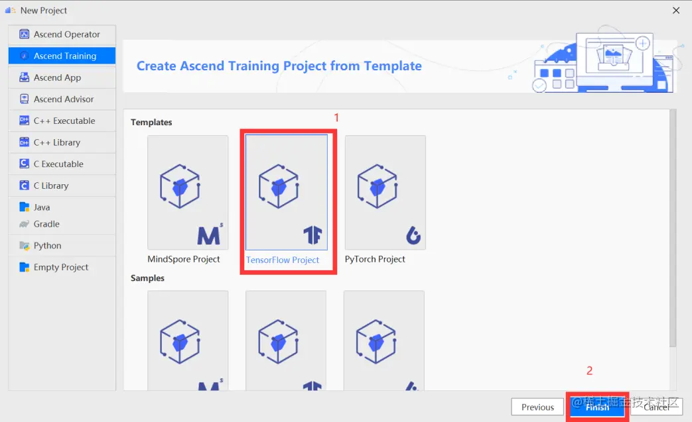Click the TensorFlow TF logo icon in Templates
The image size is (692, 422).
click(x=312, y=235)
